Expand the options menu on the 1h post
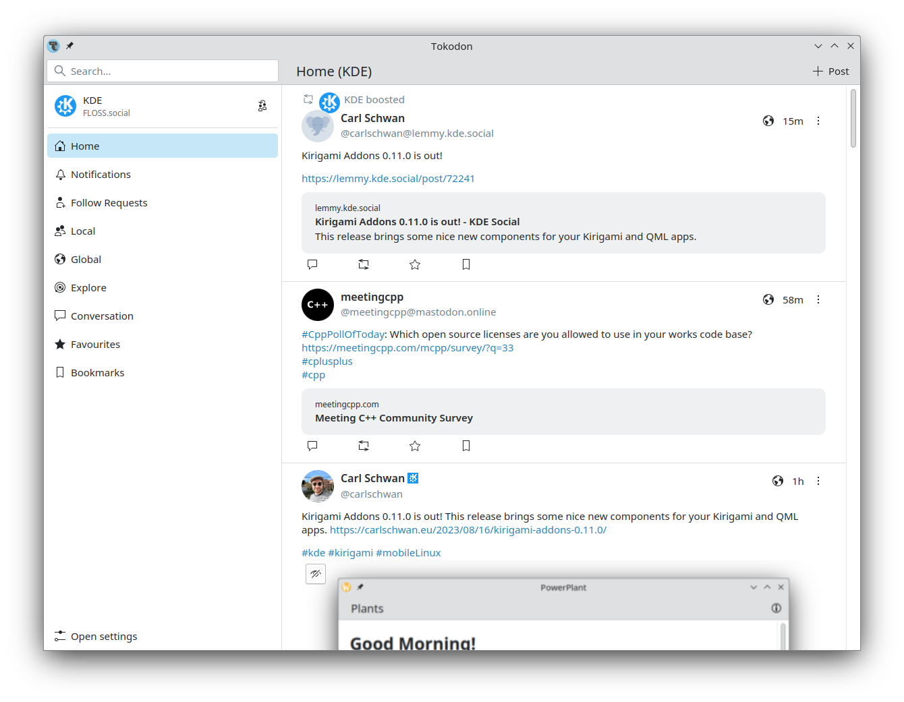This screenshot has height=702, width=904. [x=818, y=481]
